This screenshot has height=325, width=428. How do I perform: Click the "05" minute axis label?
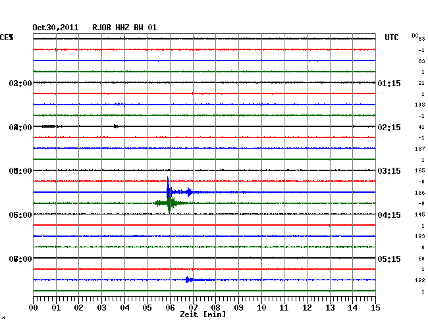[x=147, y=308]
